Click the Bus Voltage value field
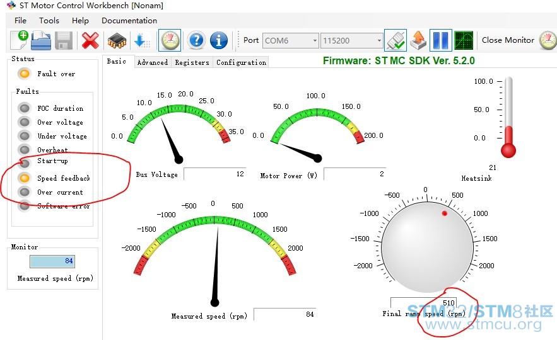557x340 pixels. (x=214, y=174)
